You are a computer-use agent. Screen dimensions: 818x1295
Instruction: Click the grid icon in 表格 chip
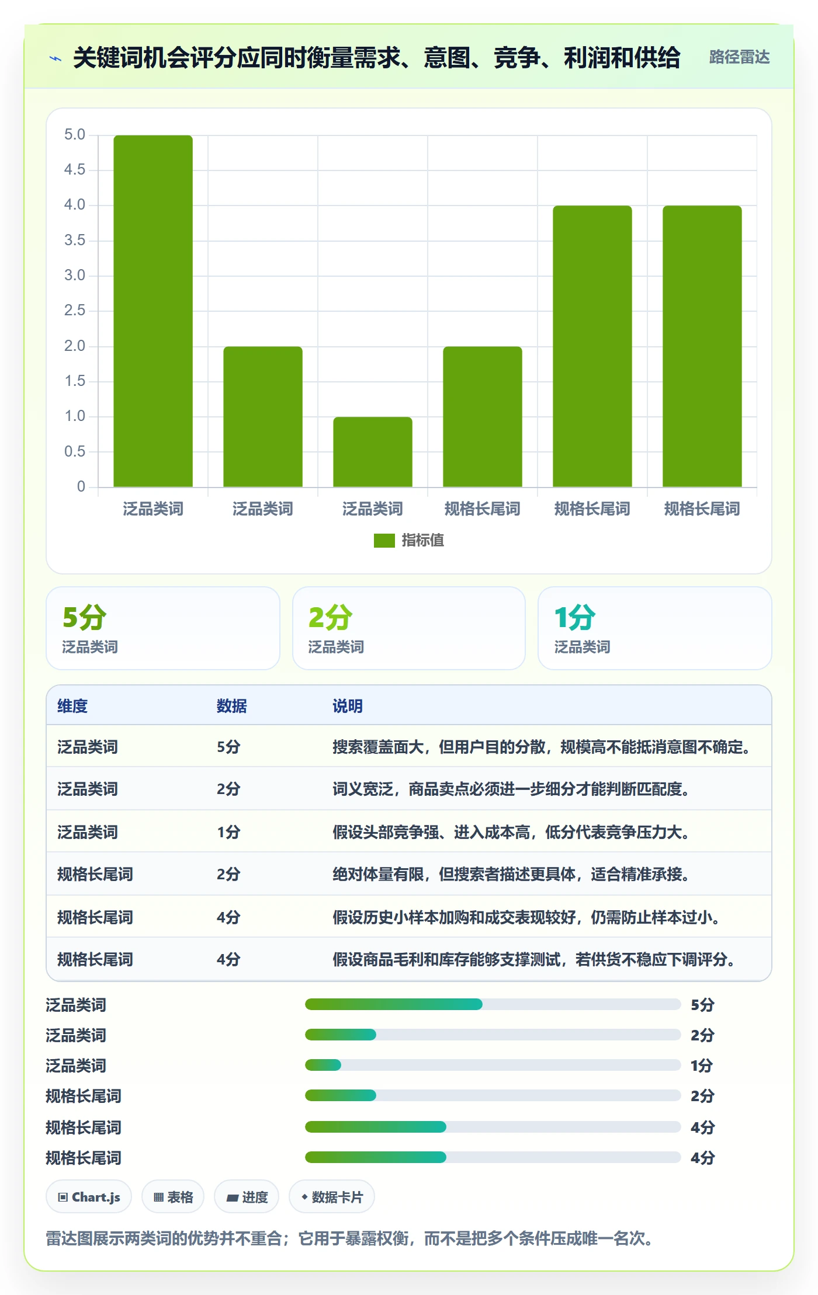point(158,1197)
